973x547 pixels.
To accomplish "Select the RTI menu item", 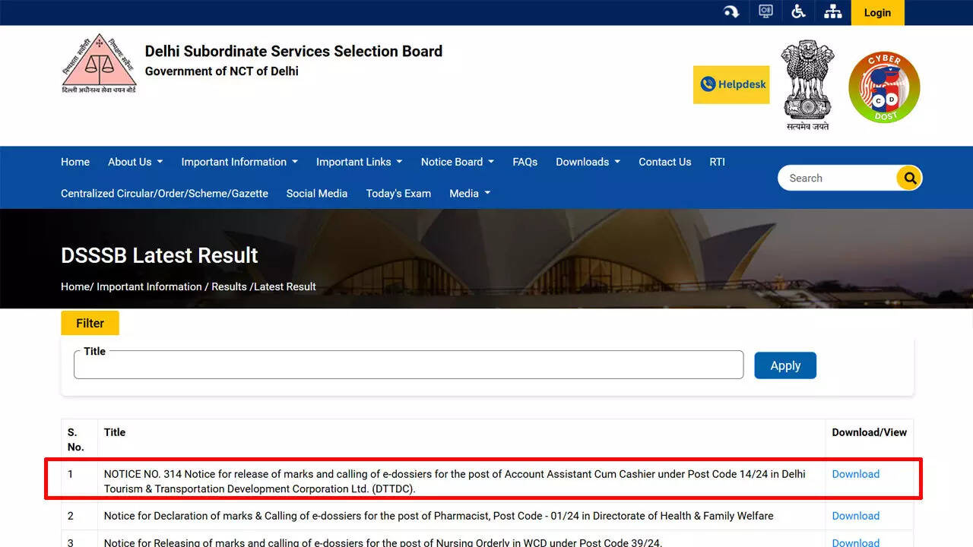I will 717,162.
